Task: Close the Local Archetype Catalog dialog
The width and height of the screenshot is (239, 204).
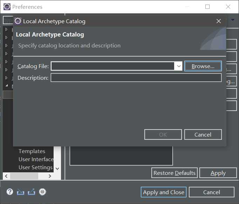Action: tap(219, 21)
